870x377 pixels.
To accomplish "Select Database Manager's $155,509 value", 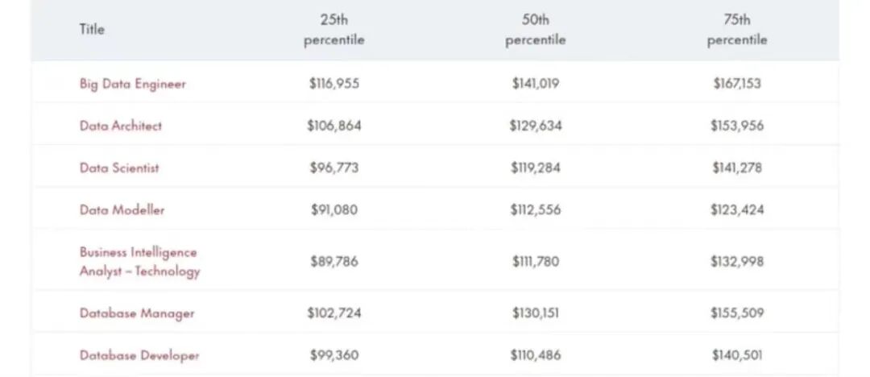I will click(x=736, y=313).
